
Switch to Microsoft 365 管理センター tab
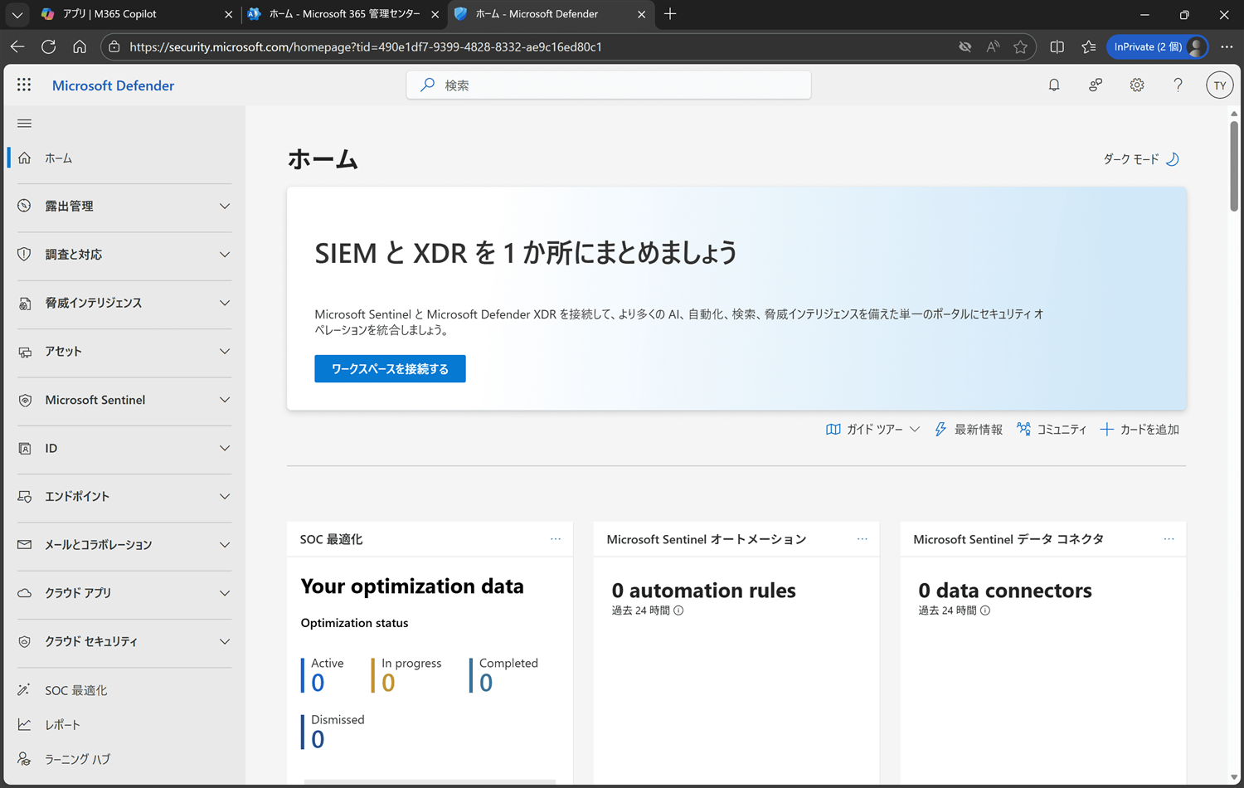pos(344,14)
